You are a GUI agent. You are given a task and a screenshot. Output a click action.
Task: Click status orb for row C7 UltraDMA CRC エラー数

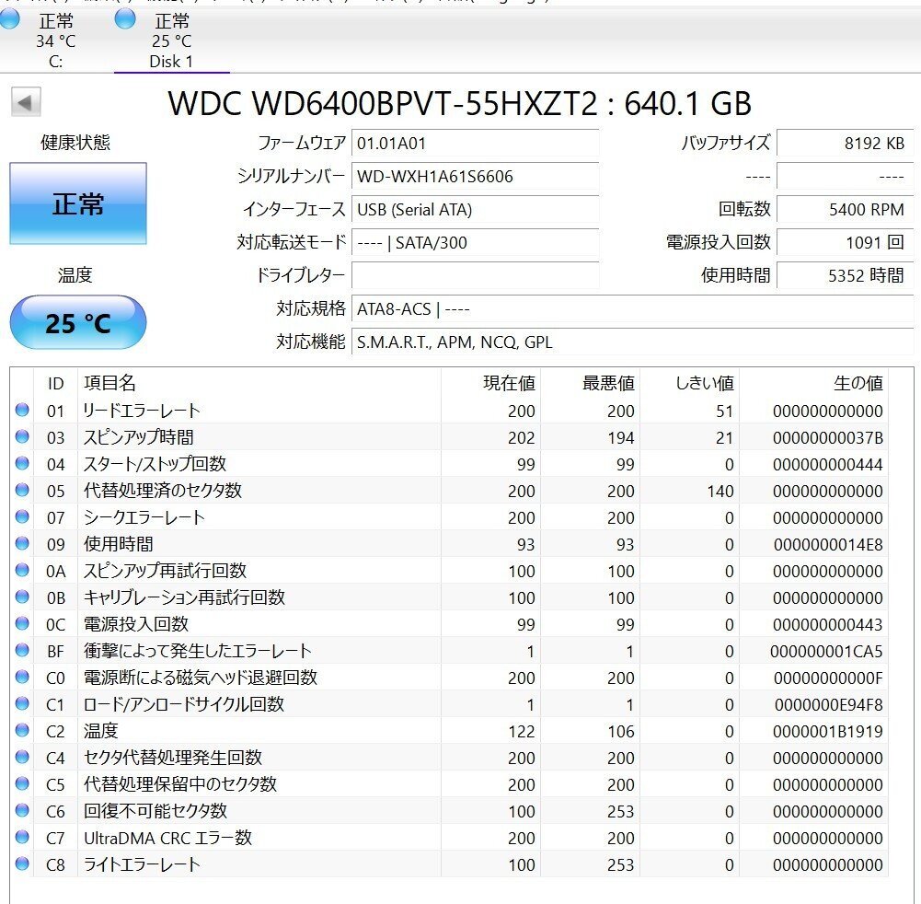pyautogui.click(x=22, y=837)
